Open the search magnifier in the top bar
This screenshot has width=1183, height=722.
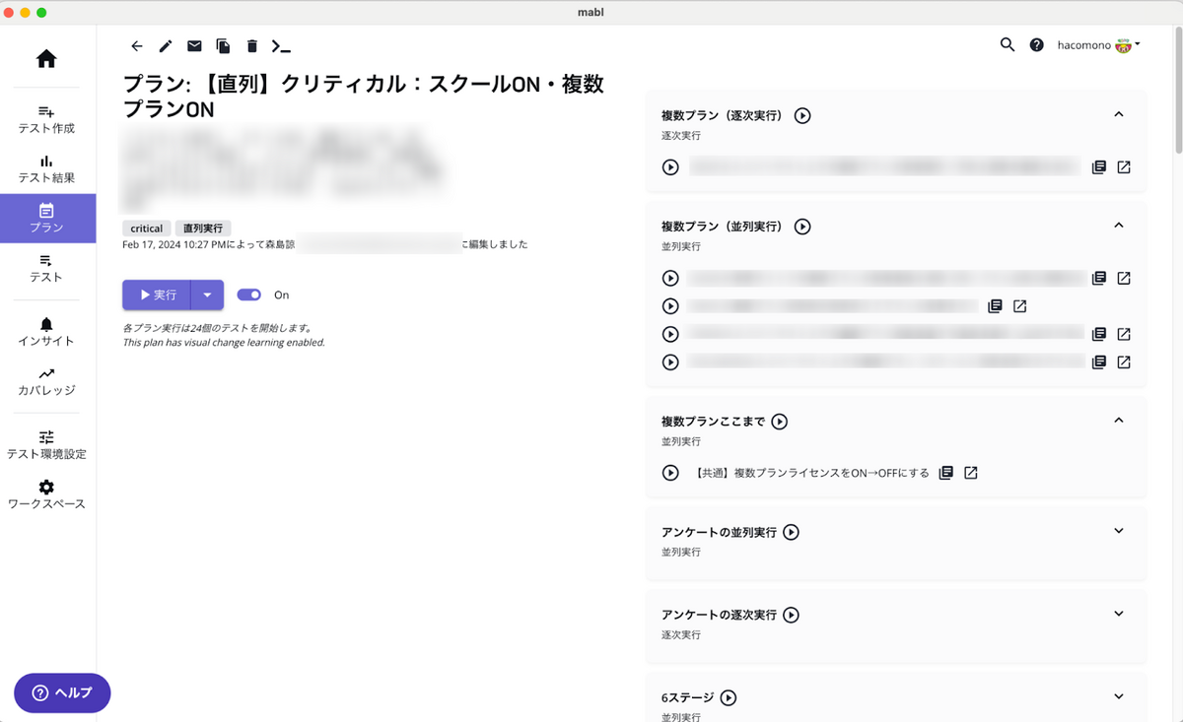(1007, 44)
